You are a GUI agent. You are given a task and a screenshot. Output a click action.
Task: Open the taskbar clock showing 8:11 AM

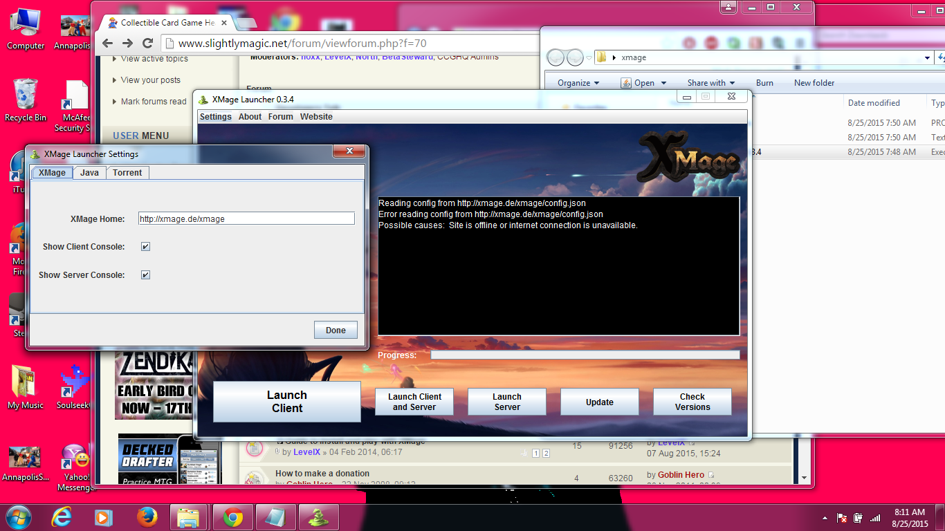910,518
